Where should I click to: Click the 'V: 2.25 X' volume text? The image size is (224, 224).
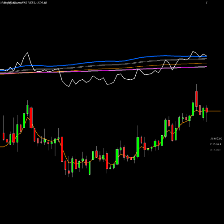(x=215, y=144)
